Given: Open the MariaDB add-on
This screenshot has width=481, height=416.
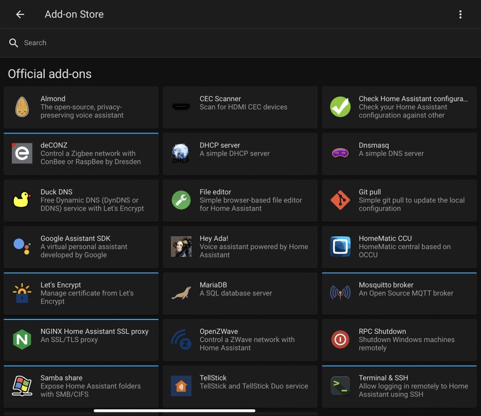Looking at the screenshot, I should 240,293.
